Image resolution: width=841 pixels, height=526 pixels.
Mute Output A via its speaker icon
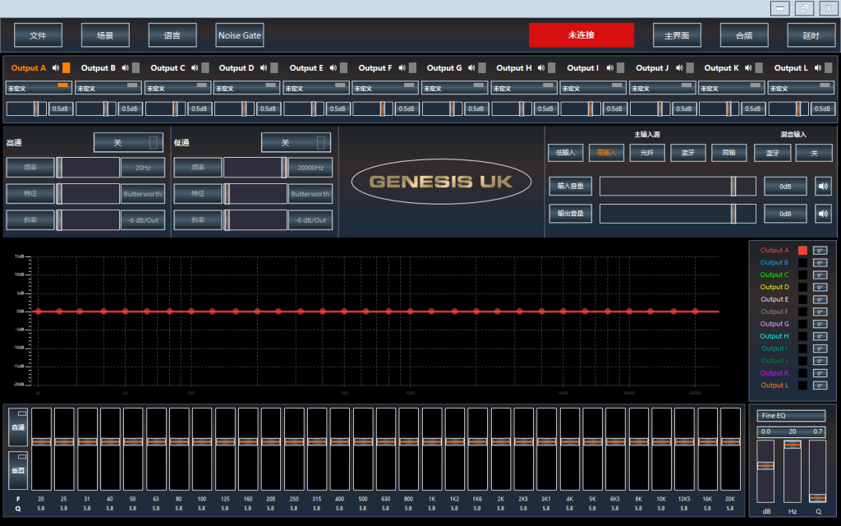(x=56, y=67)
